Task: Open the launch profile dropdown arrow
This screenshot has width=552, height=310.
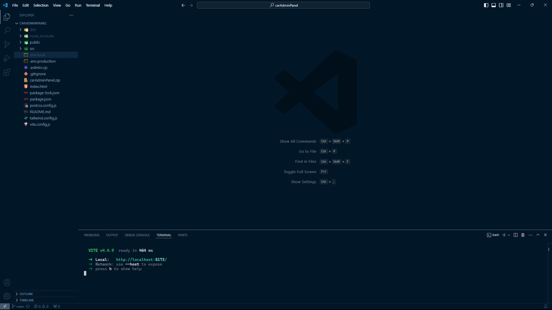Action: coord(509,235)
